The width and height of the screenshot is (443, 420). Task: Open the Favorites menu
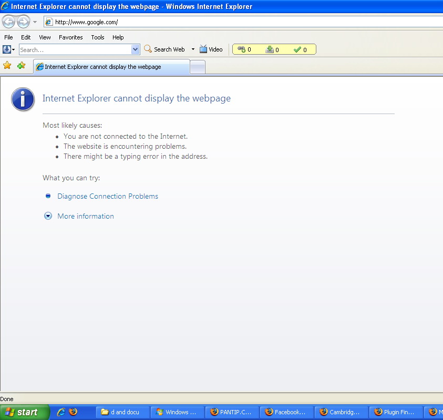tap(70, 37)
